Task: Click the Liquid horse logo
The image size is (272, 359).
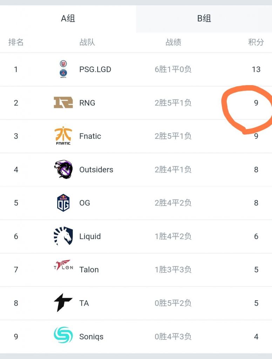Action: coord(63,236)
